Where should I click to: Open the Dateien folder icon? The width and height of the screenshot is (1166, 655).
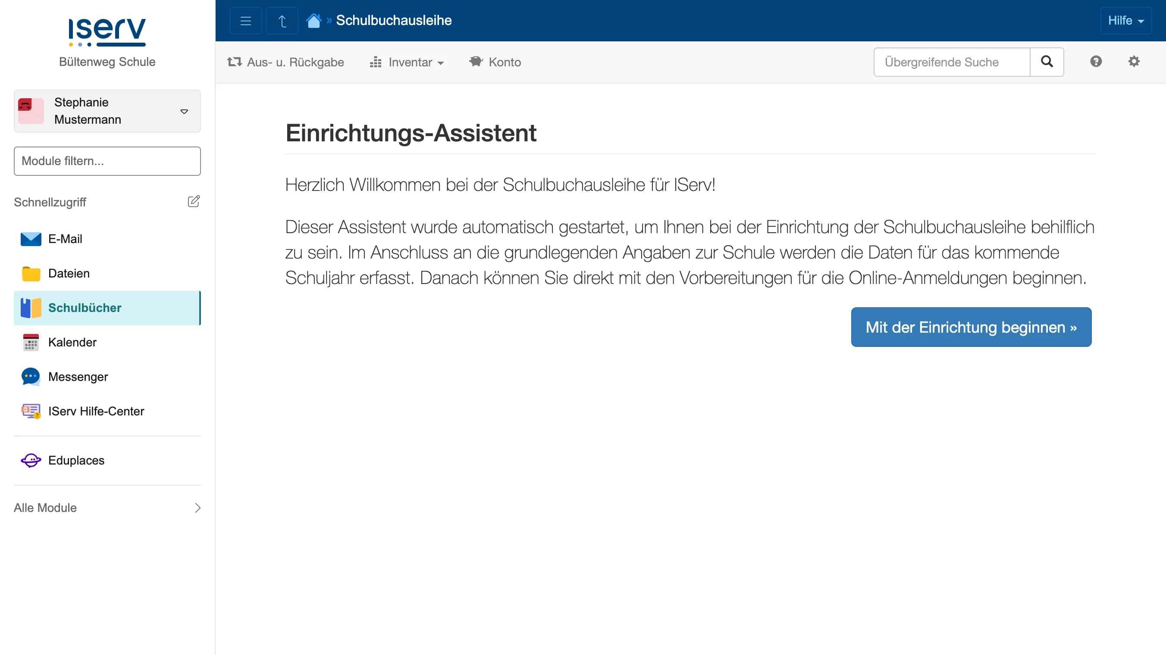coord(30,273)
